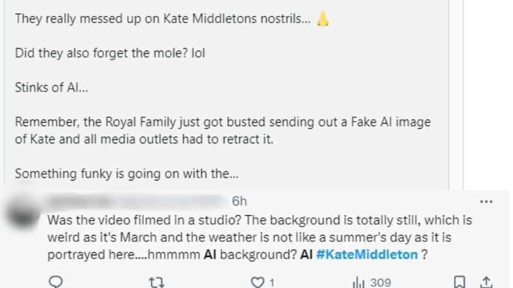Click the 'Stinks of AI...' line
The height and width of the screenshot is (288, 513).
(51, 88)
